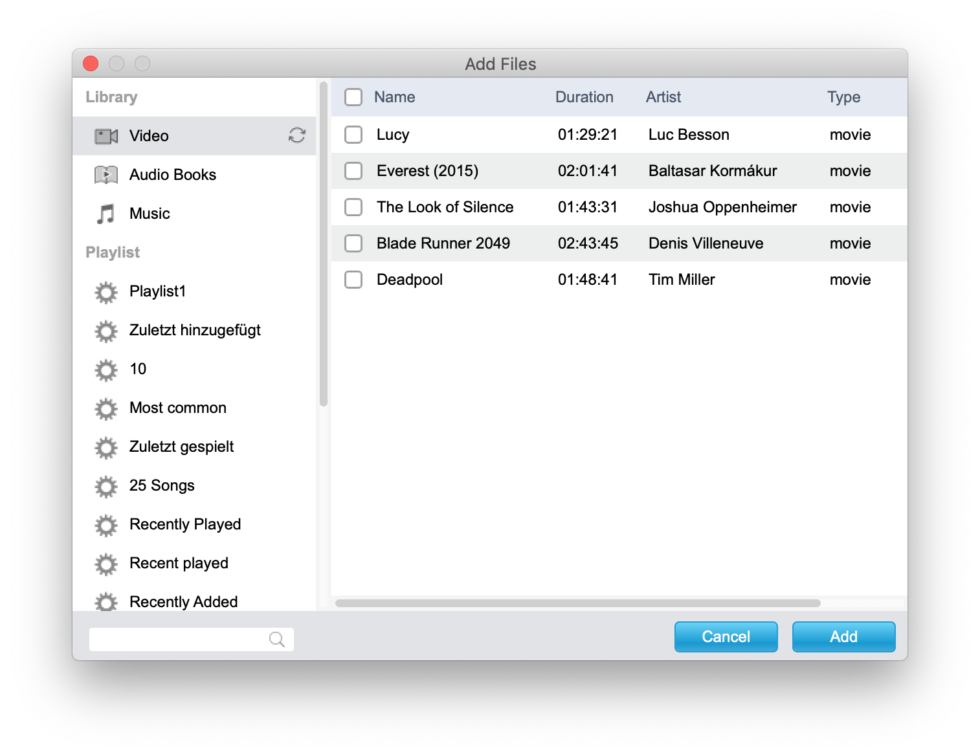The width and height of the screenshot is (980, 756).
Task: Open the Music library section
Action: point(194,214)
